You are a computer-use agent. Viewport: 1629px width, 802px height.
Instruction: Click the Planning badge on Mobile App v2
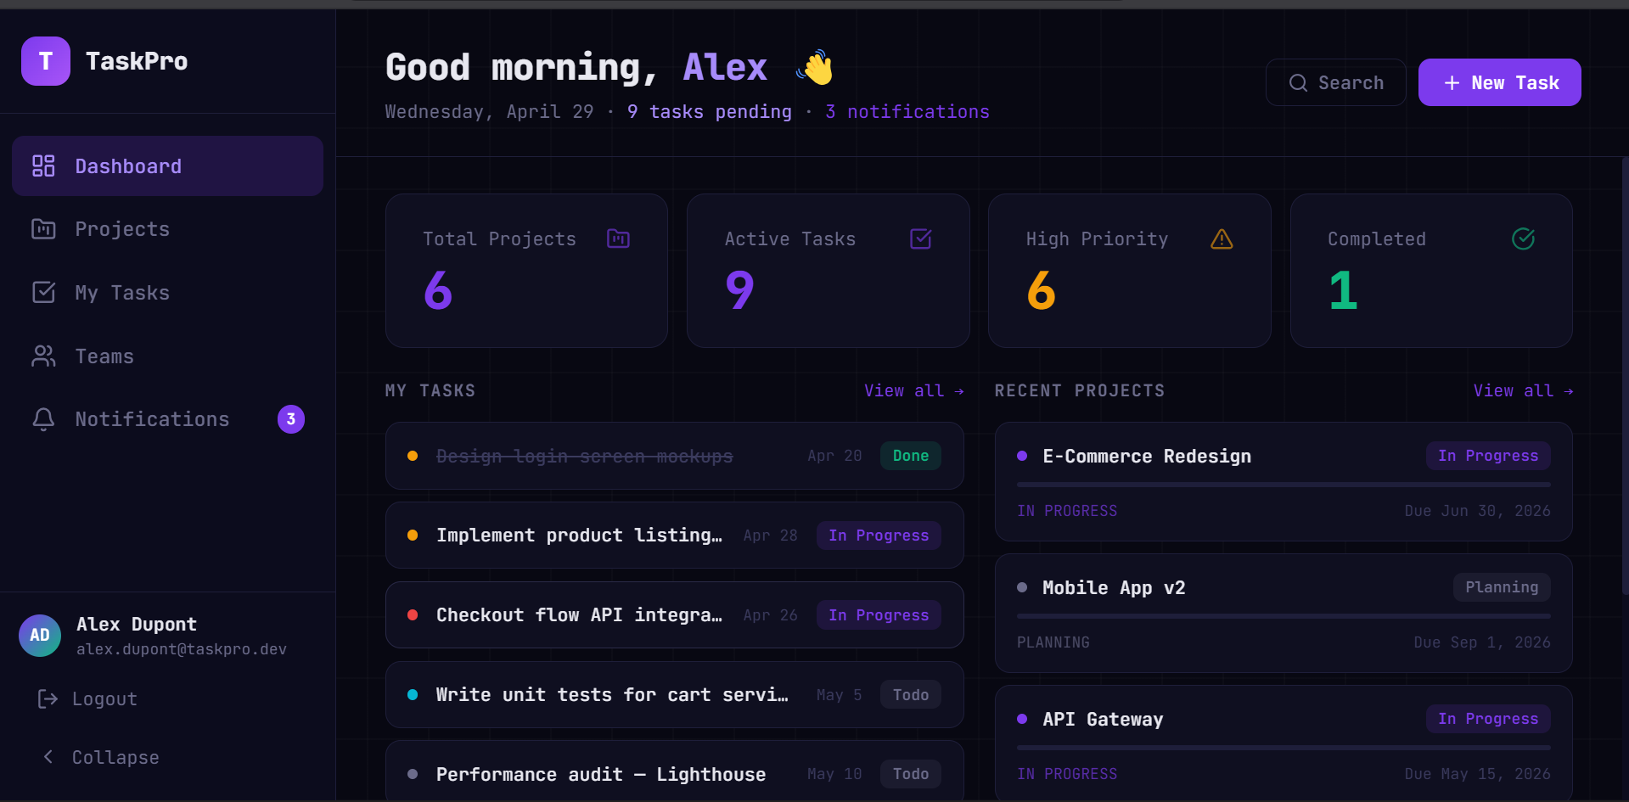[1502, 587]
